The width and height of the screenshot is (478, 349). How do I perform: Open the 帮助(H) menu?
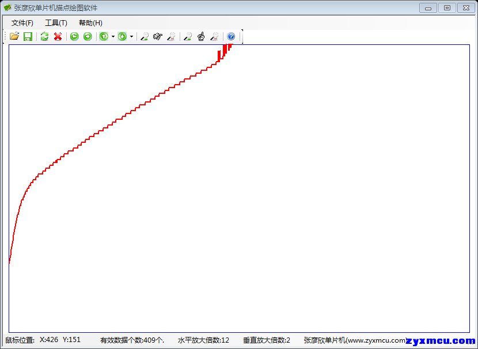click(x=90, y=23)
